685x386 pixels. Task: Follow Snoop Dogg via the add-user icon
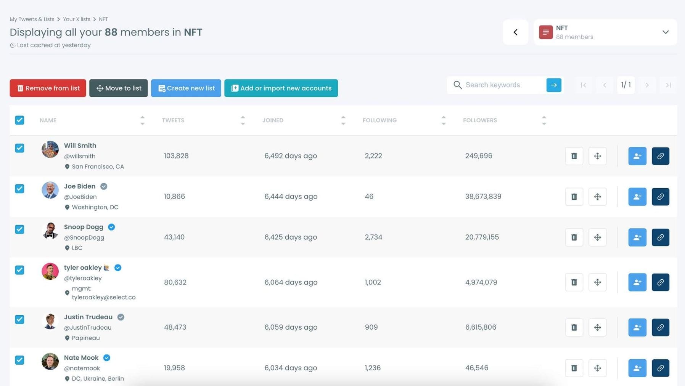637,237
